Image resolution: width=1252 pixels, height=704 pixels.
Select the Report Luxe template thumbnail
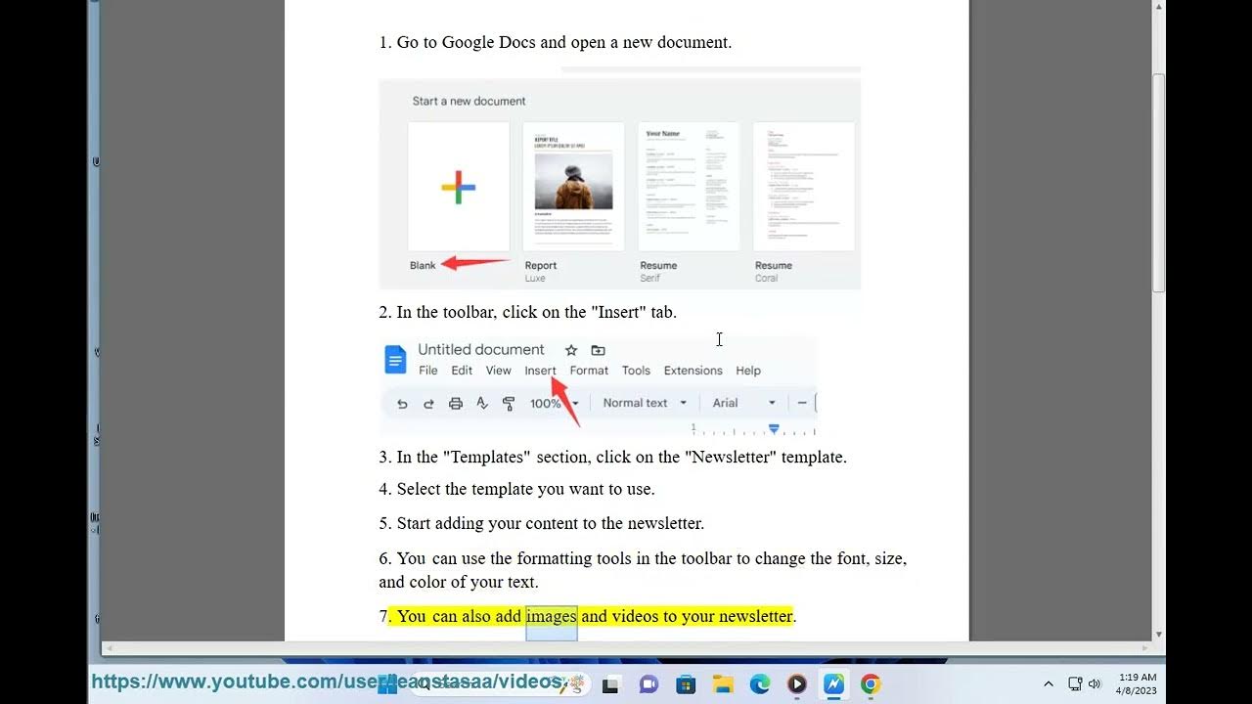[573, 187]
